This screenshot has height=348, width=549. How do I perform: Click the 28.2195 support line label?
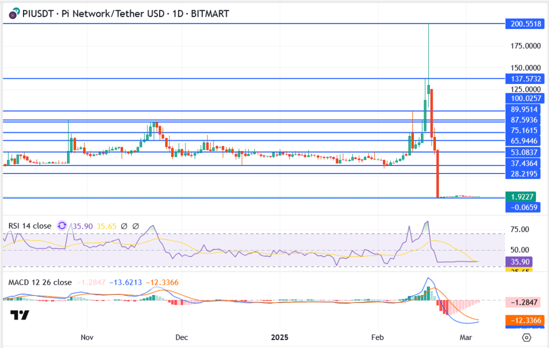click(x=525, y=174)
